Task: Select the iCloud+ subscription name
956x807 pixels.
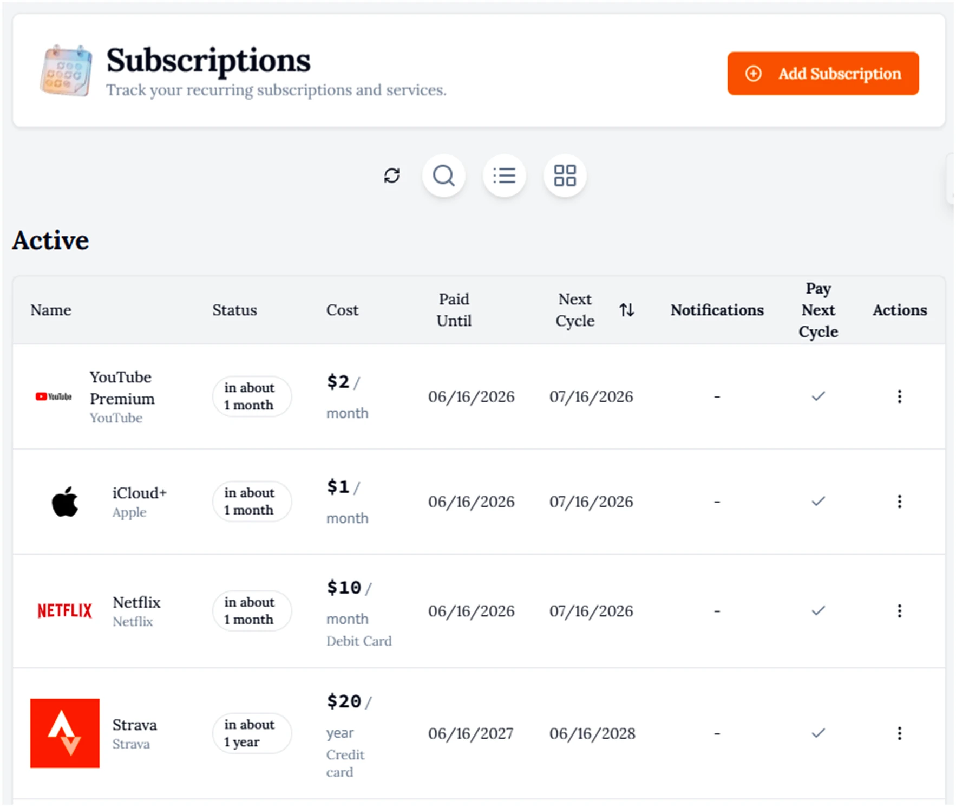Action: (x=140, y=493)
